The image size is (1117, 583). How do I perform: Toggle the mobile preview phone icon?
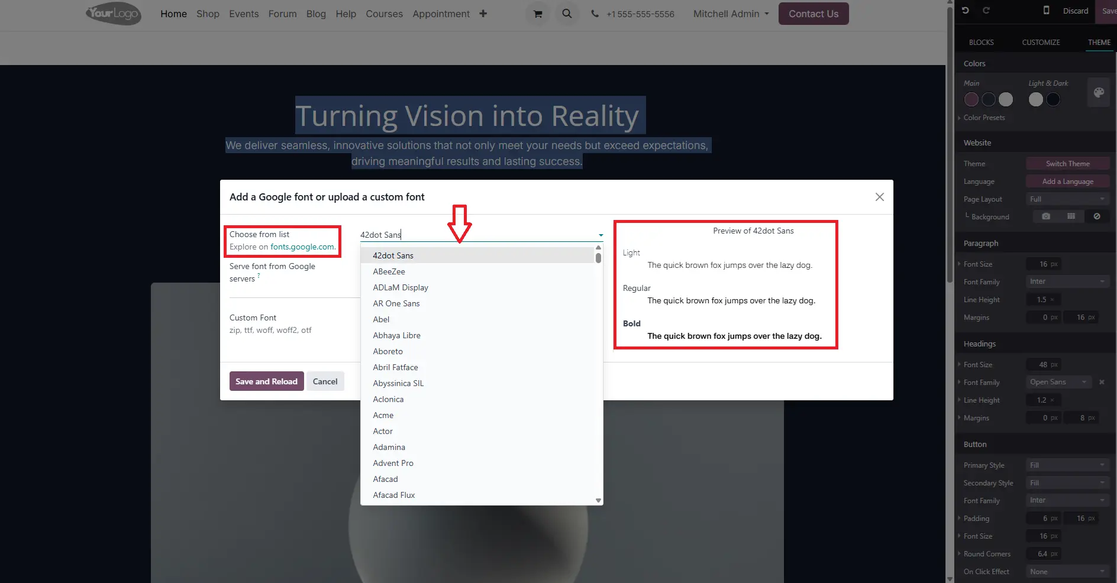coord(1046,11)
